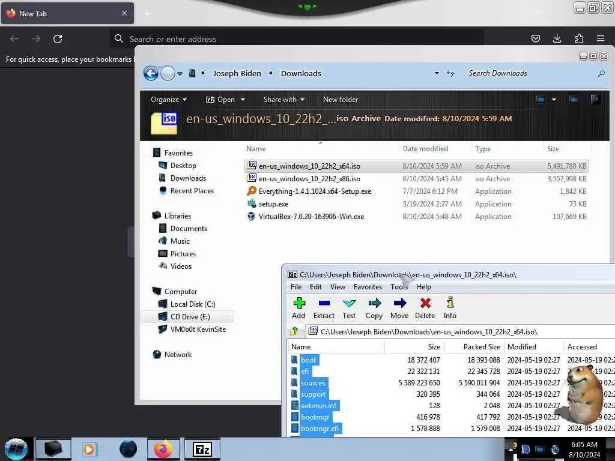Viewport: 615px width, 461px height.
Task: Expand the Share with dropdown
Action: click(x=284, y=100)
